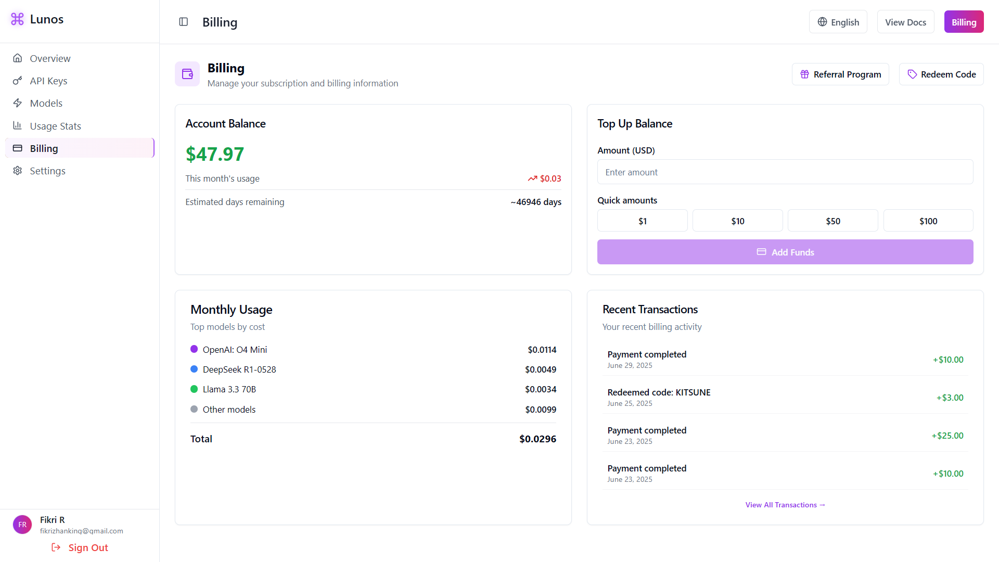Click Sign Out
The height and width of the screenshot is (562, 999).
click(x=80, y=547)
